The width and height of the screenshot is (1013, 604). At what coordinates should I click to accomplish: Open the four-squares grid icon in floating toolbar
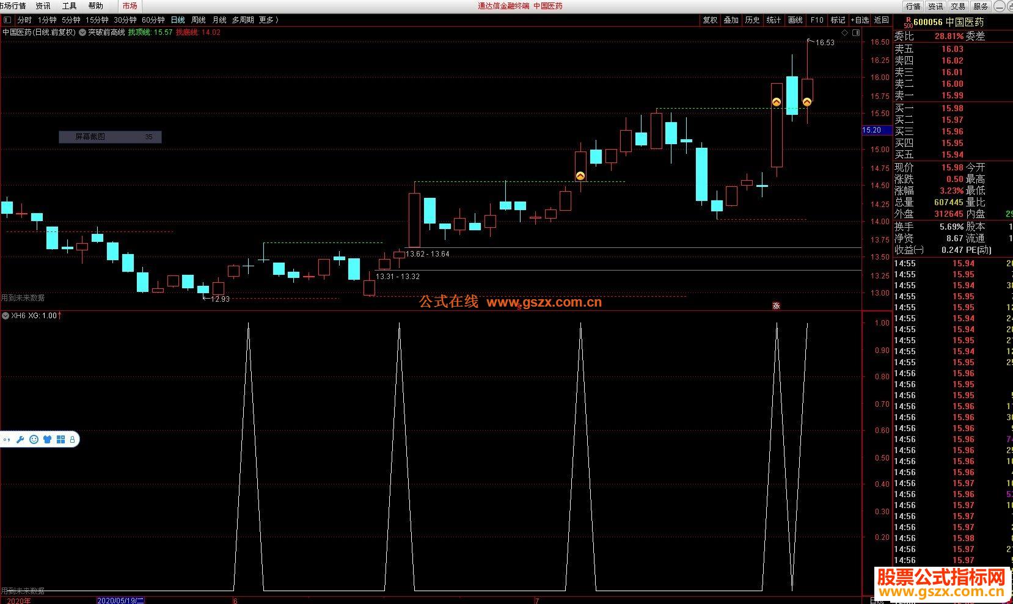(x=60, y=439)
